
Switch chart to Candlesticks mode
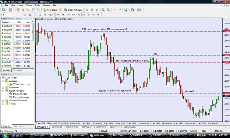coord(92,10)
